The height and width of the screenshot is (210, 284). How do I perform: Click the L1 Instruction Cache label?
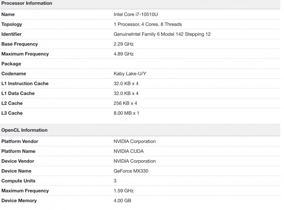tap(25, 84)
